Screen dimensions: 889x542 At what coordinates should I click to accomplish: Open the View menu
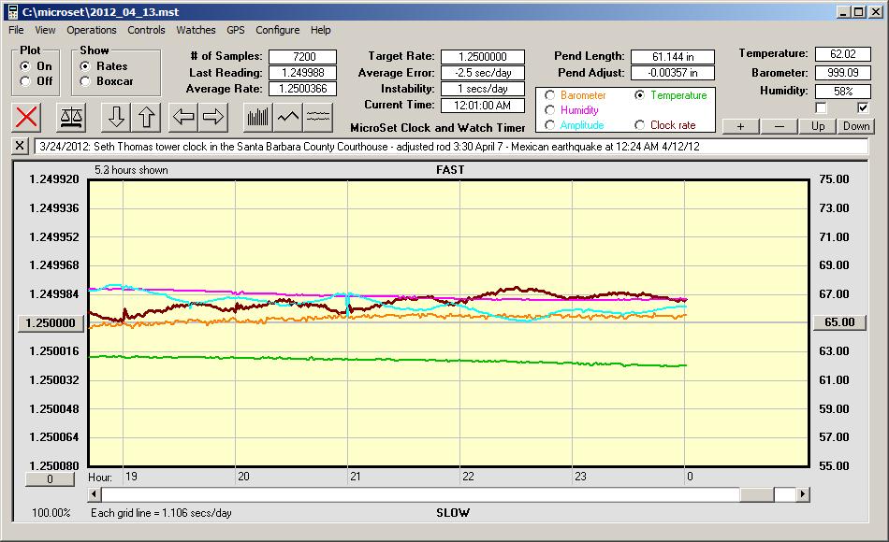[45, 30]
